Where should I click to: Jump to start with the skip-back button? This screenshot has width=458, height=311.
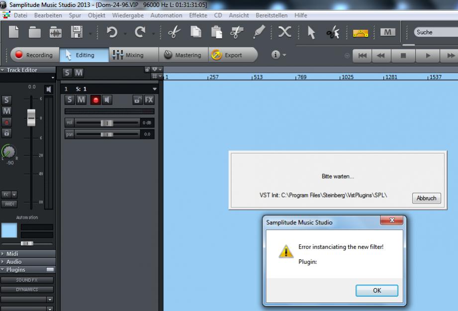(362, 56)
